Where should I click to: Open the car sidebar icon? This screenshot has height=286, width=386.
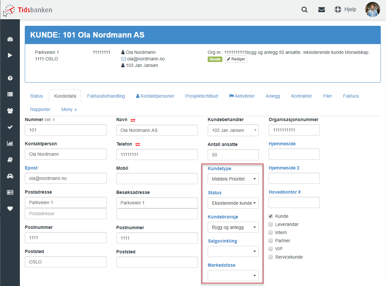click(10, 176)
